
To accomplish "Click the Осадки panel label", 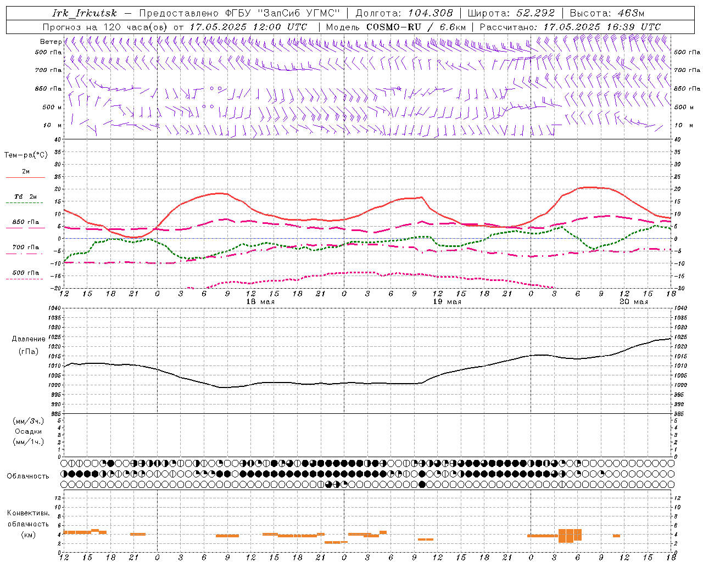I will click(29, 431).
